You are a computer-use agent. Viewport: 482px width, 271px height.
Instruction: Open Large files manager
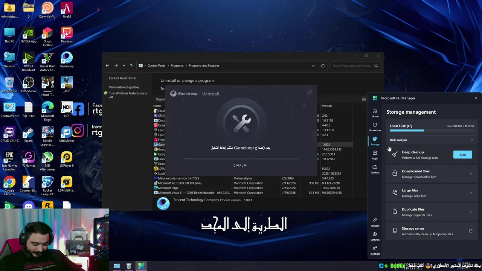(432, 193)
